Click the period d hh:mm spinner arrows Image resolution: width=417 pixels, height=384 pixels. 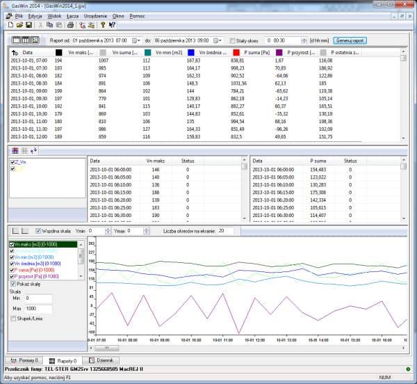tap(304, 41)
